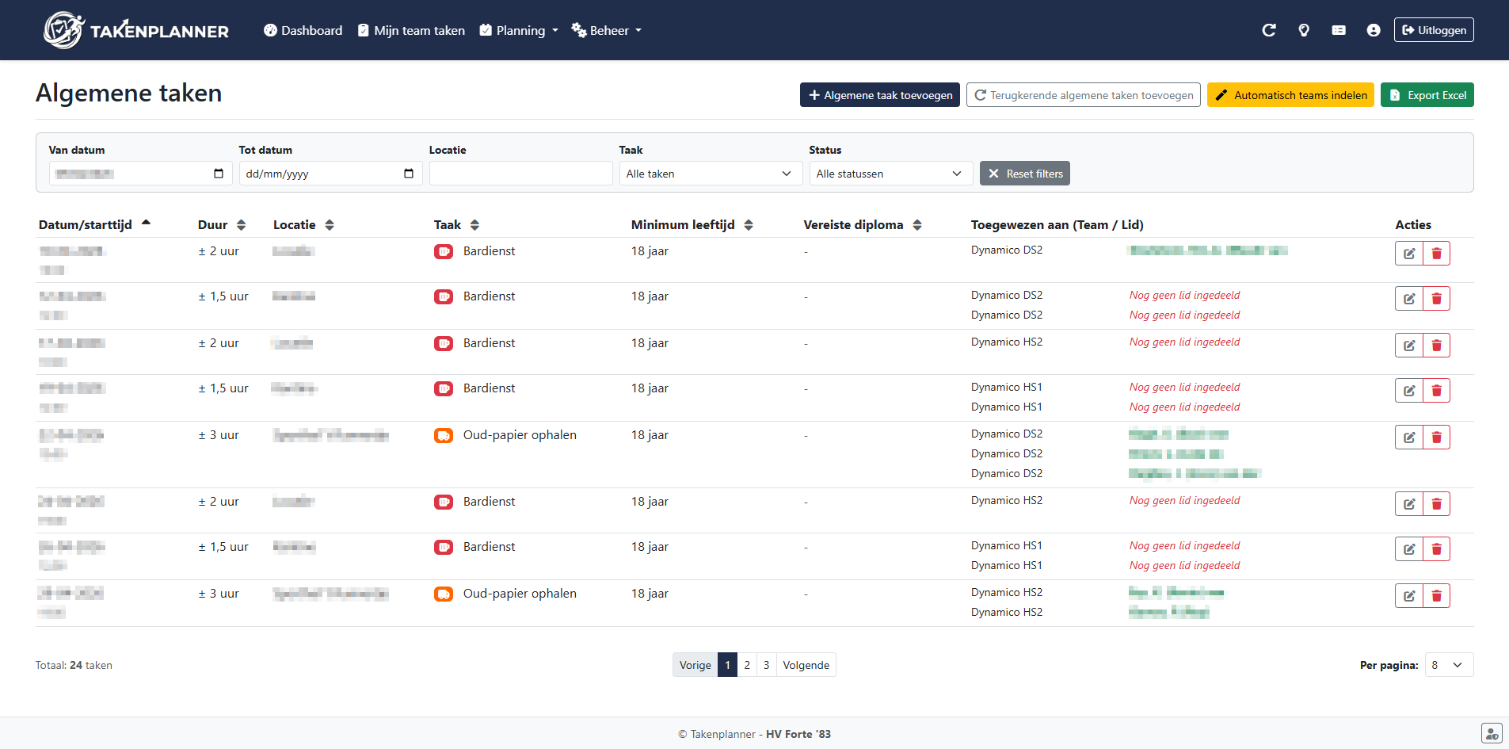Click into the Locatie filter field

(520, 174)
